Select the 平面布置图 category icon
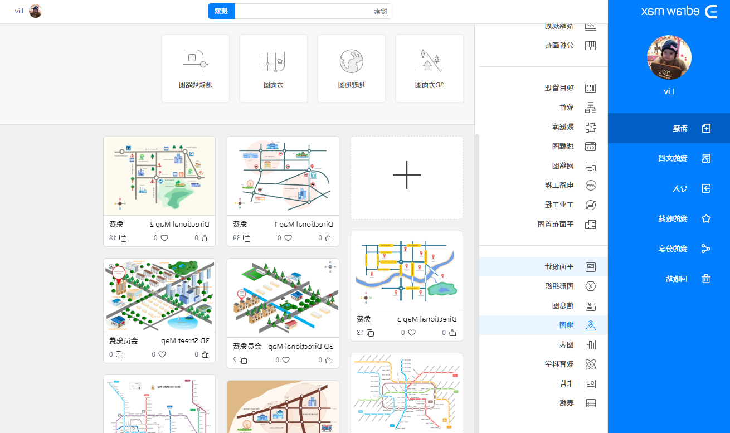This screenshot has width=730, height=433. 591,225
